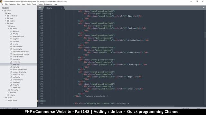Collapse the root eshop folder
This screenshot has width=206, height=115.
[x=3, y=11]
